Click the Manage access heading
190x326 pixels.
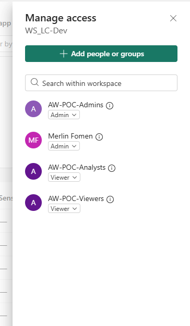[61, 18]
